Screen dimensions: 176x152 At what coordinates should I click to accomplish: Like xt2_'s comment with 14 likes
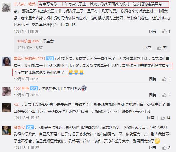(x=165, y=118)
